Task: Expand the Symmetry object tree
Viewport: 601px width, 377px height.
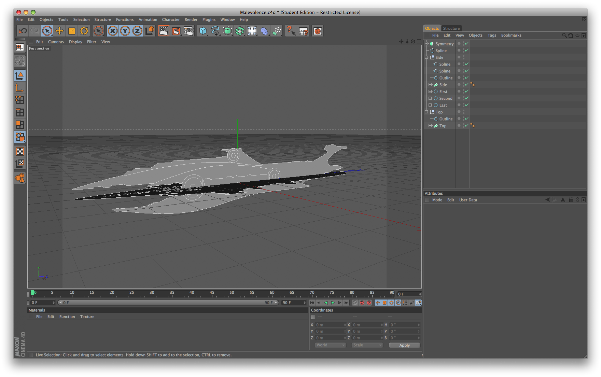Action: pyautogui.click(x=427, y=44)
